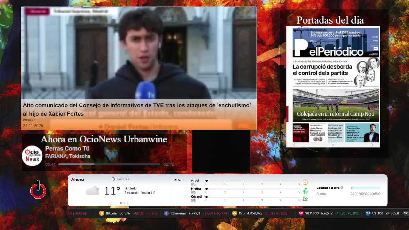Select the first weather widget page dot

121,203
